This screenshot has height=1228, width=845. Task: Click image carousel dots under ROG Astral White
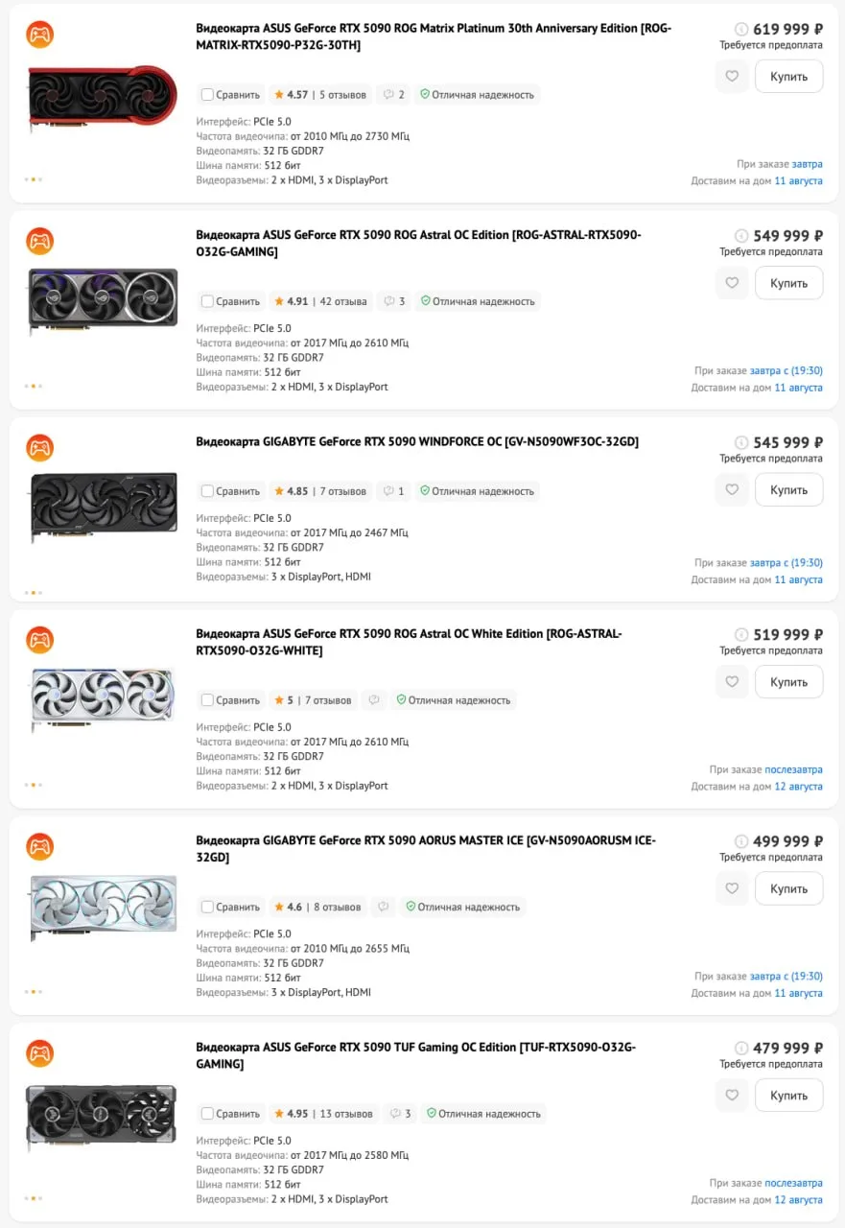pos(33,785)
